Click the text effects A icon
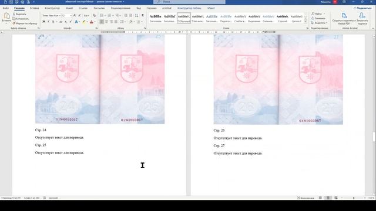This screenshot has height=211, width=376. pos(76,22)
